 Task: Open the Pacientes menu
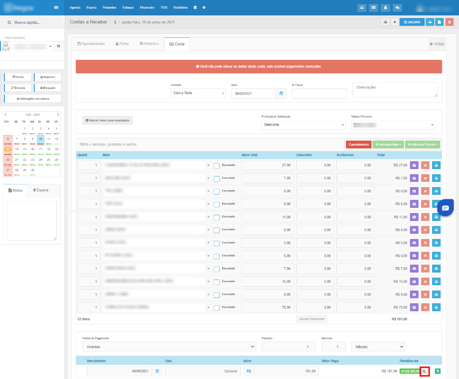(109, 7)
